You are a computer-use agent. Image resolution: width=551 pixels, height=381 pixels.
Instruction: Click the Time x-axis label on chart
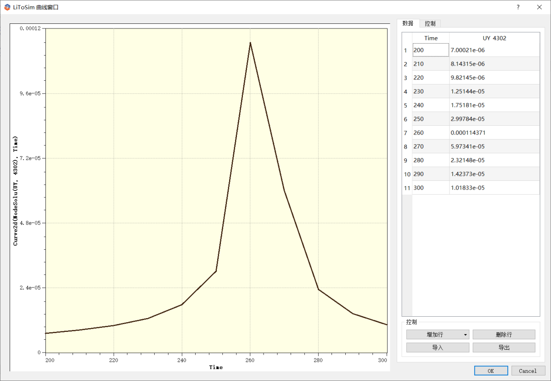[216, 367]
